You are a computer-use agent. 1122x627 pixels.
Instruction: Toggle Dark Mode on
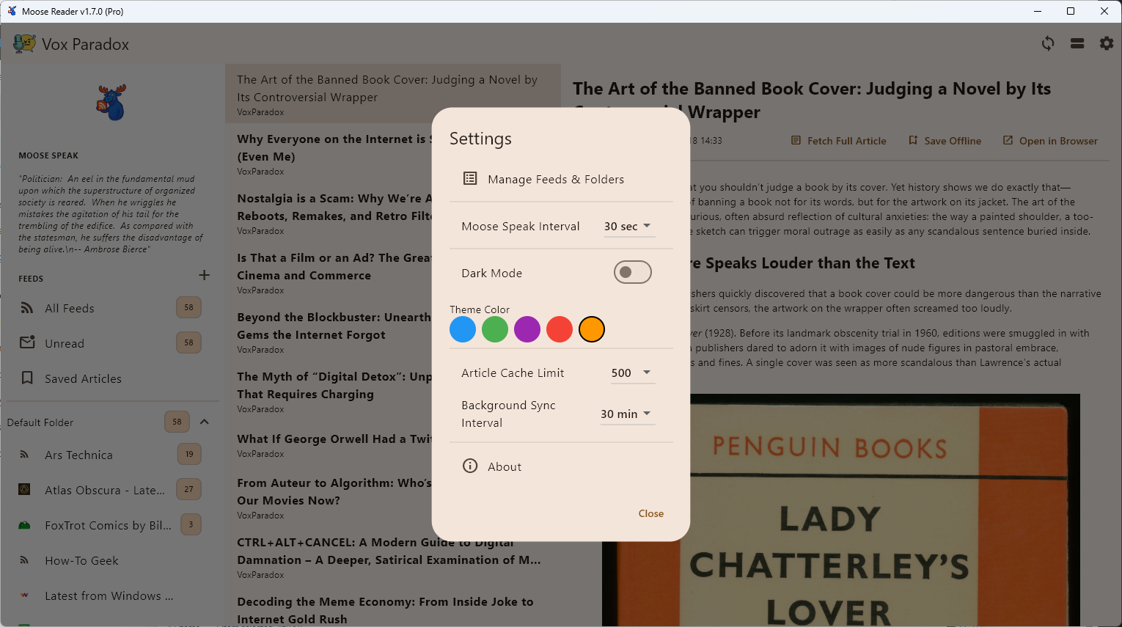tap(632, 272)
